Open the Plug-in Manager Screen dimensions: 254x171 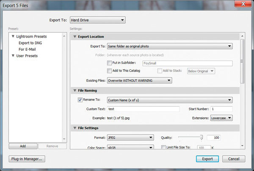27,159
